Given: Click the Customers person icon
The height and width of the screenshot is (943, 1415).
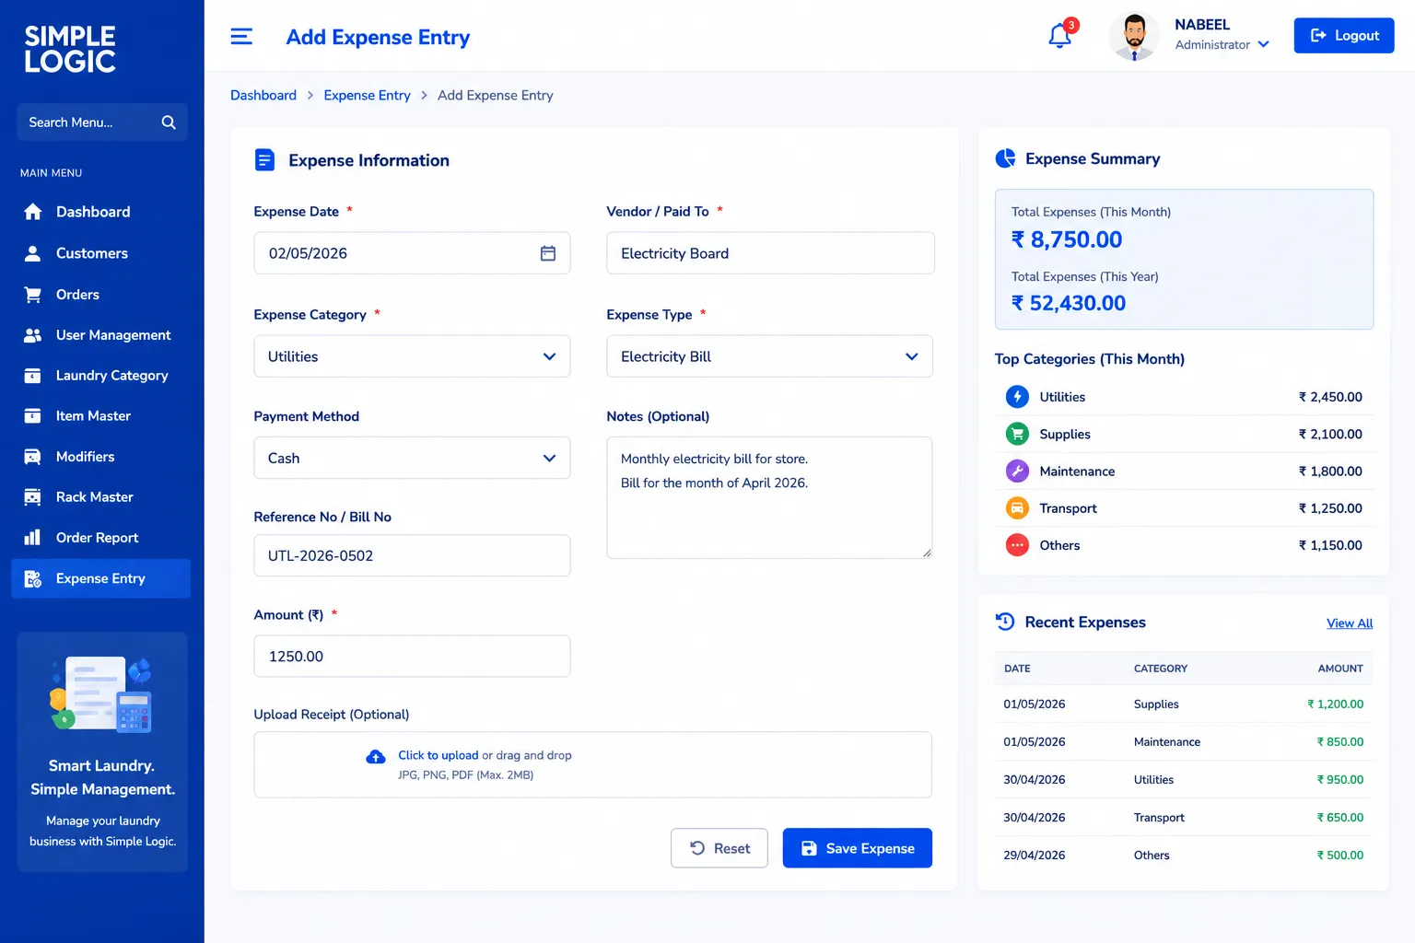Looking at the screenshot, I should (33, 253).
